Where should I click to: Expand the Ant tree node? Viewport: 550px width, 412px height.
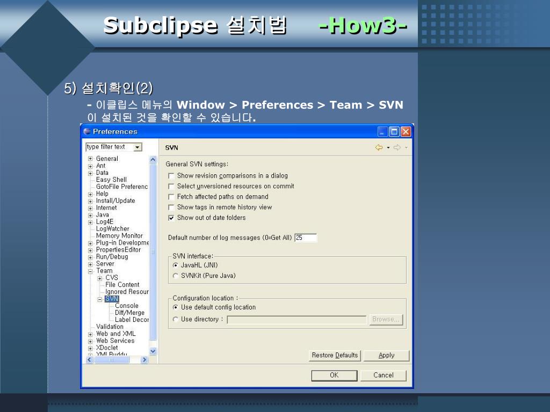pos(90,166)
